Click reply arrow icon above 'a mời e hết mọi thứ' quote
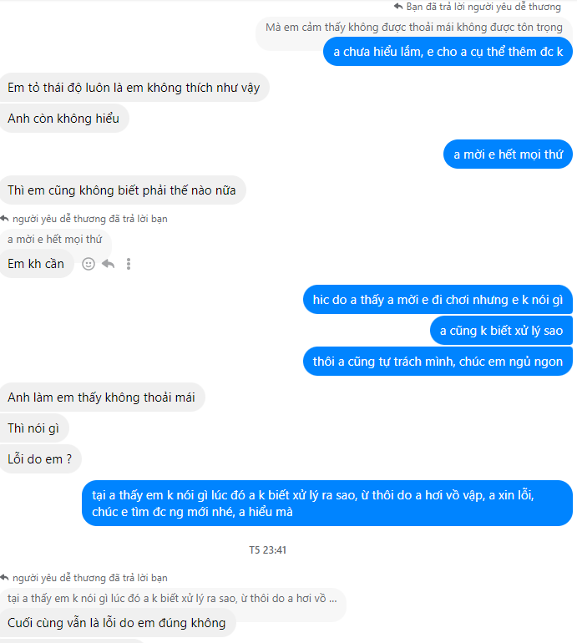 click(4, 219)
